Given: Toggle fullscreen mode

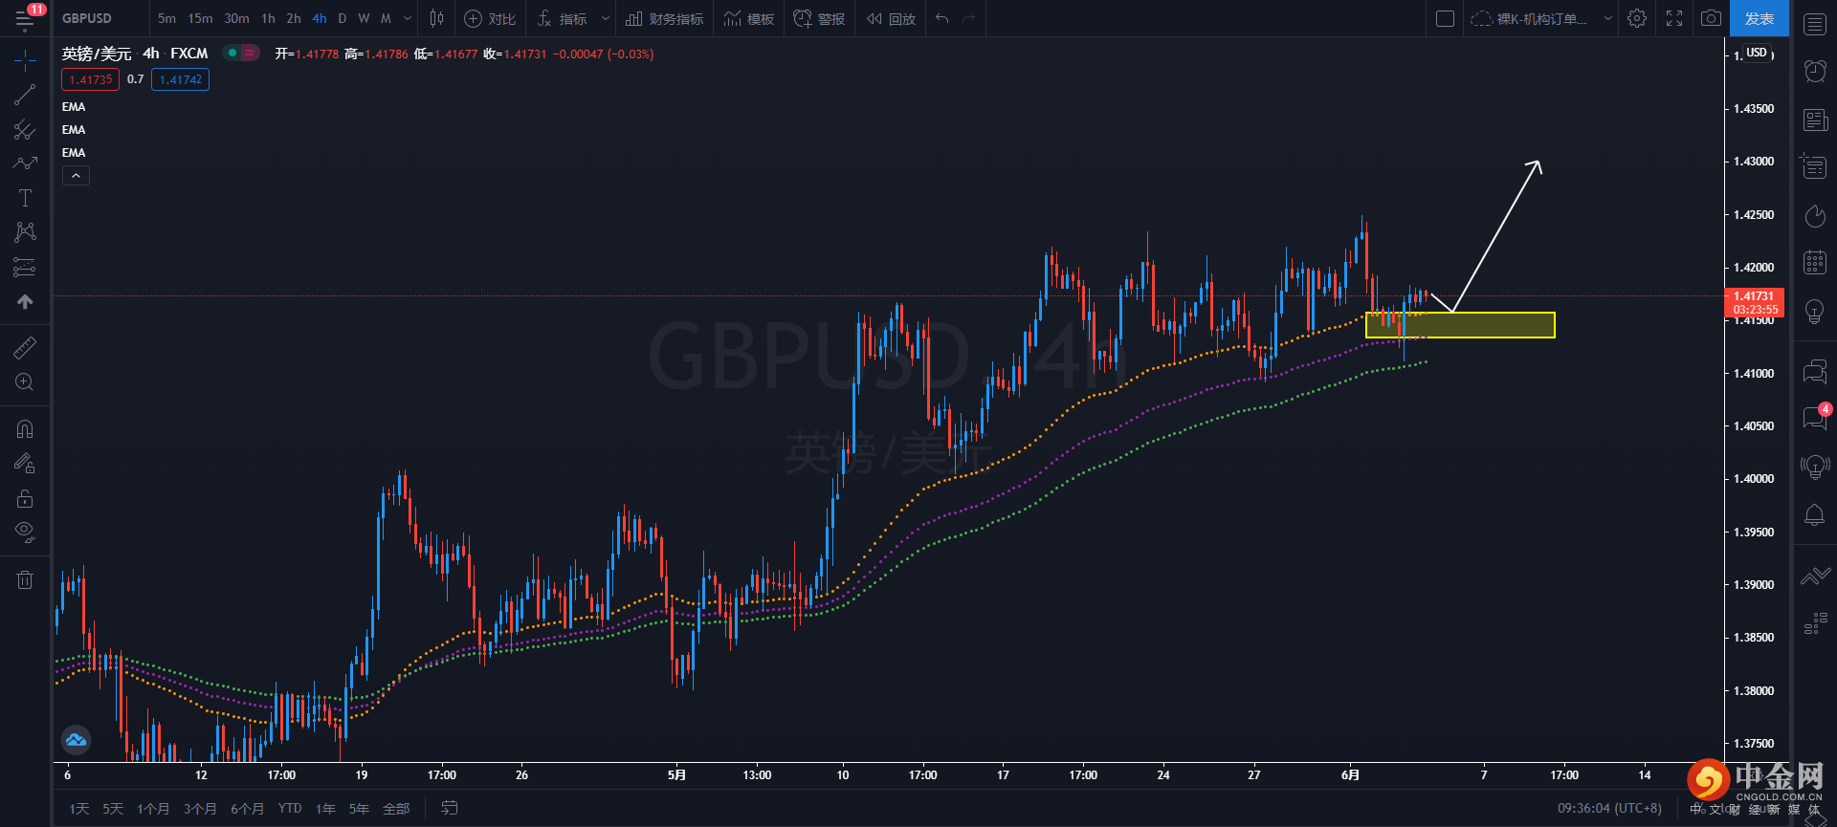Looking at the screenshot, I should point(1674,18).
